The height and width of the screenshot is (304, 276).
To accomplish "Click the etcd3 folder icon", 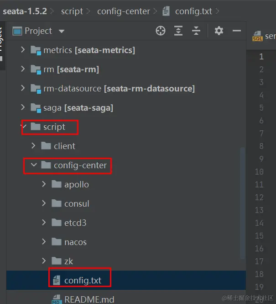I will (x=57, y=222).
